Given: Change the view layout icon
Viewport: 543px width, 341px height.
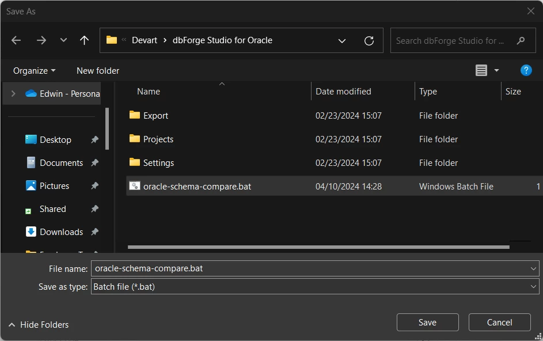Looking at the screenshot, I should tap(481, 70).
